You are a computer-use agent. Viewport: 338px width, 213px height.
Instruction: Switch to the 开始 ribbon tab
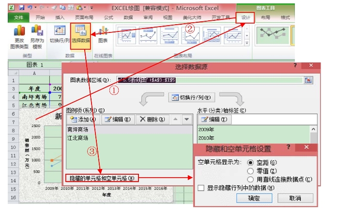click(x=40, y=17)
